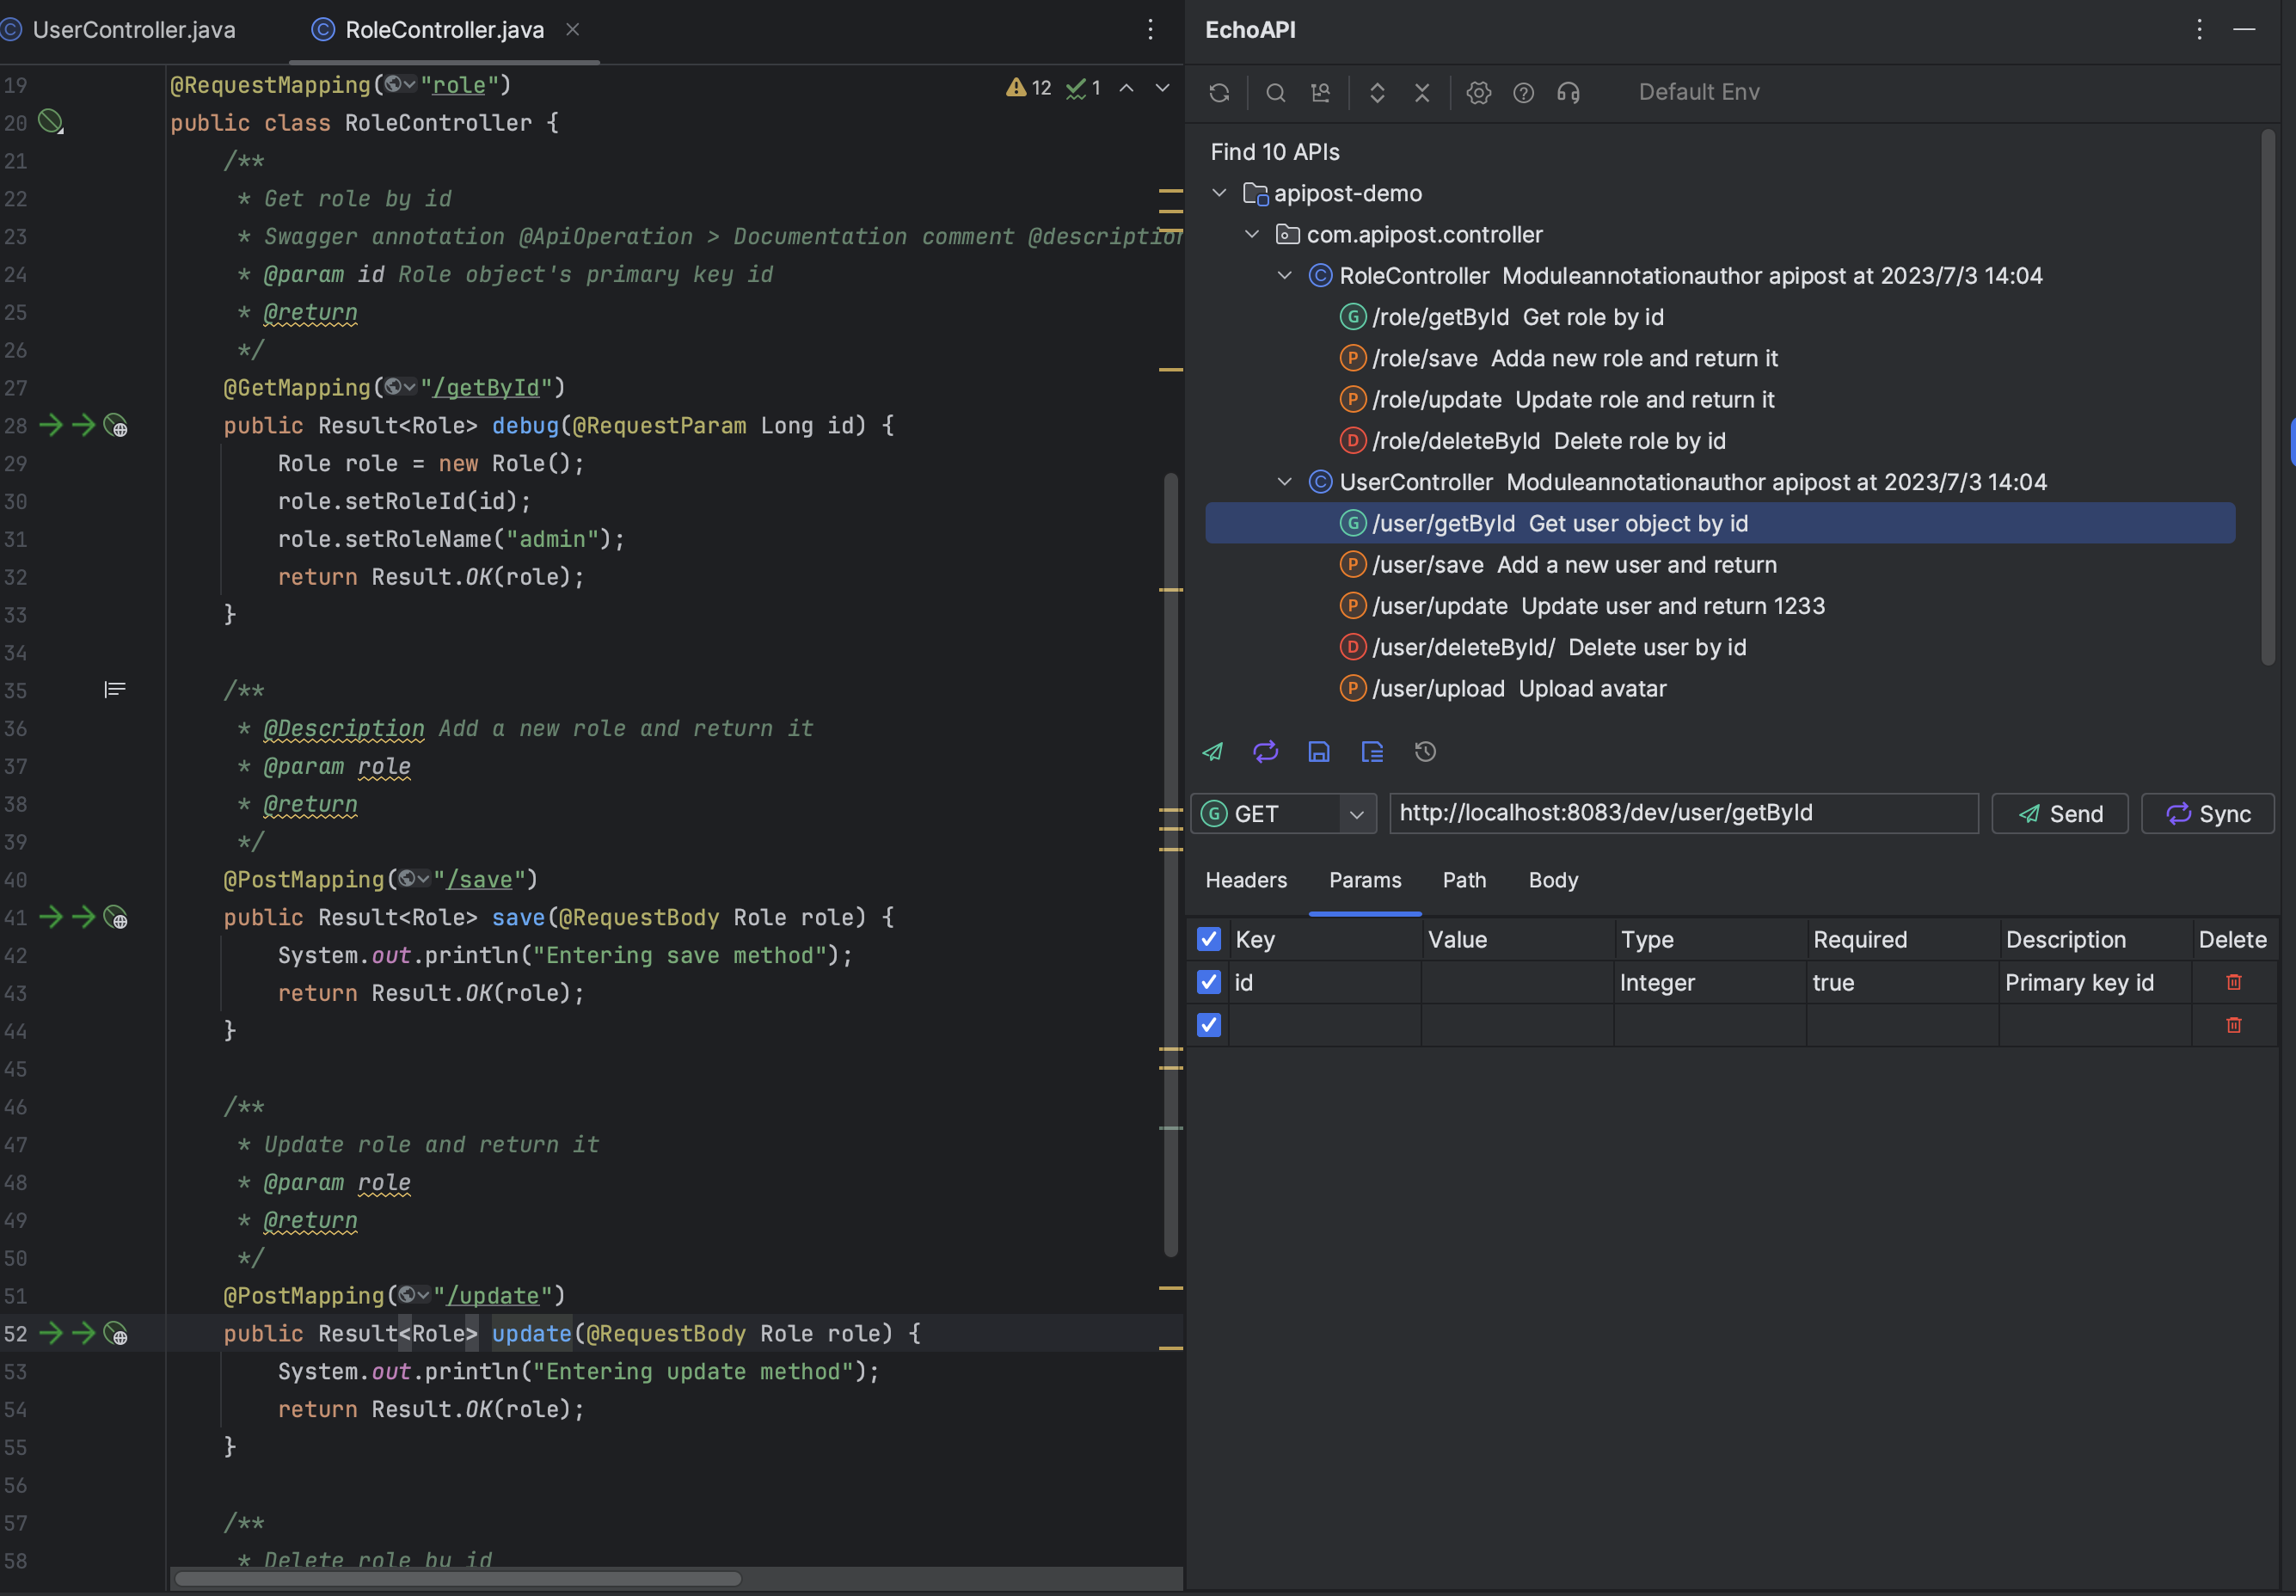The image size is (2296, 1596).
Task: Click the gutter class icon on line 20
Action: (50, 123)
